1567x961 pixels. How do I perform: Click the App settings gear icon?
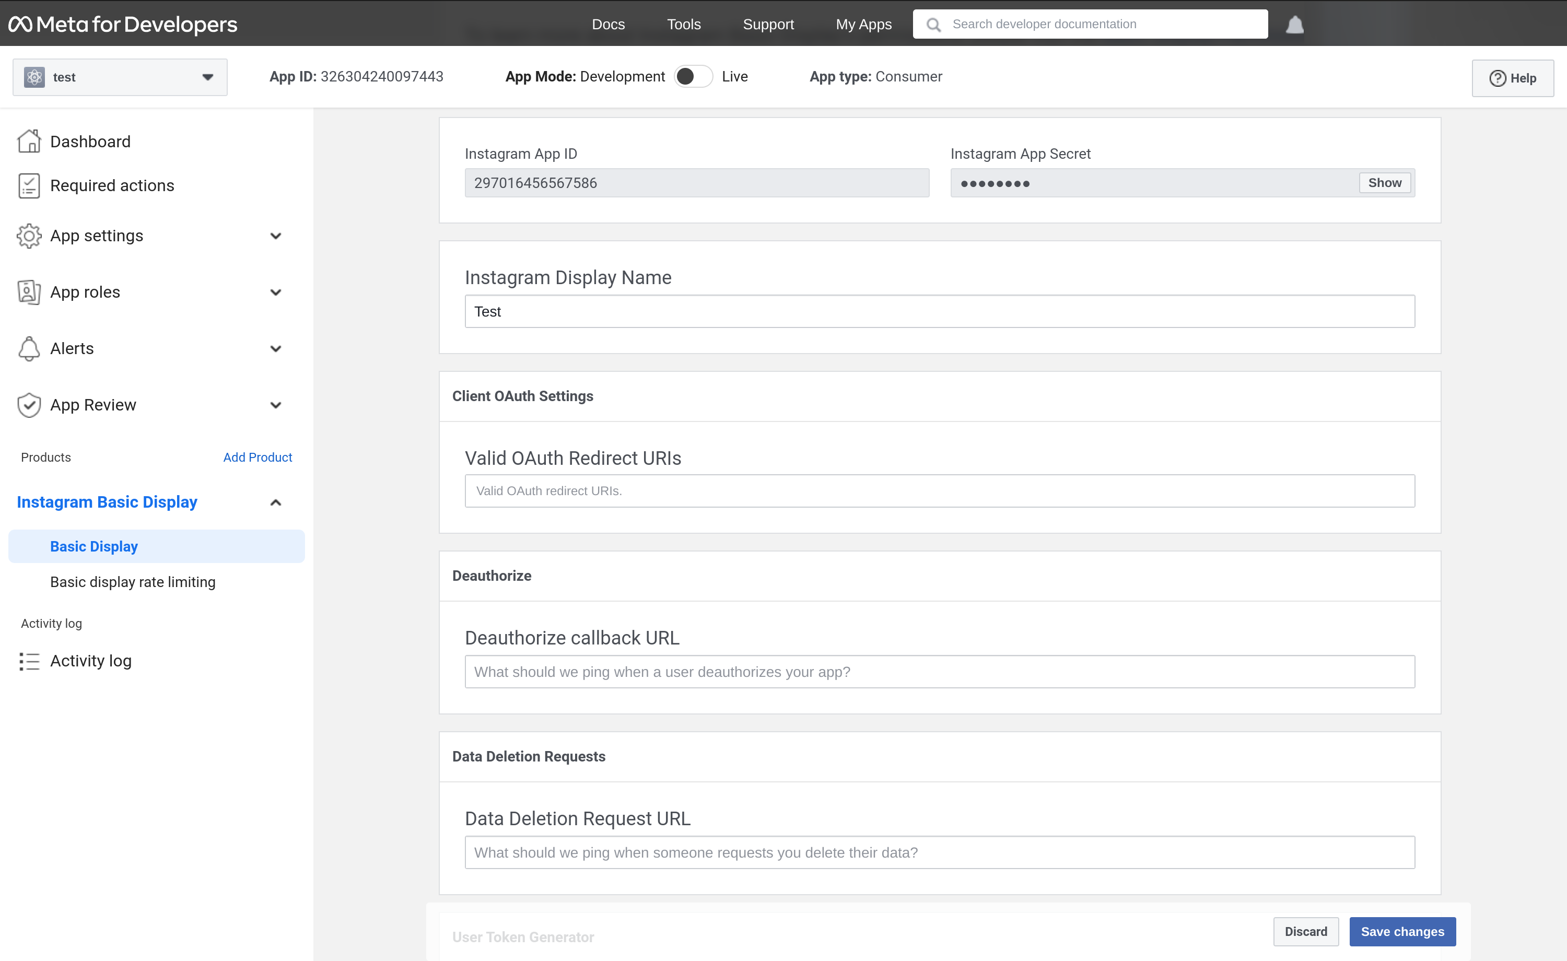click(x=29, y=235)
